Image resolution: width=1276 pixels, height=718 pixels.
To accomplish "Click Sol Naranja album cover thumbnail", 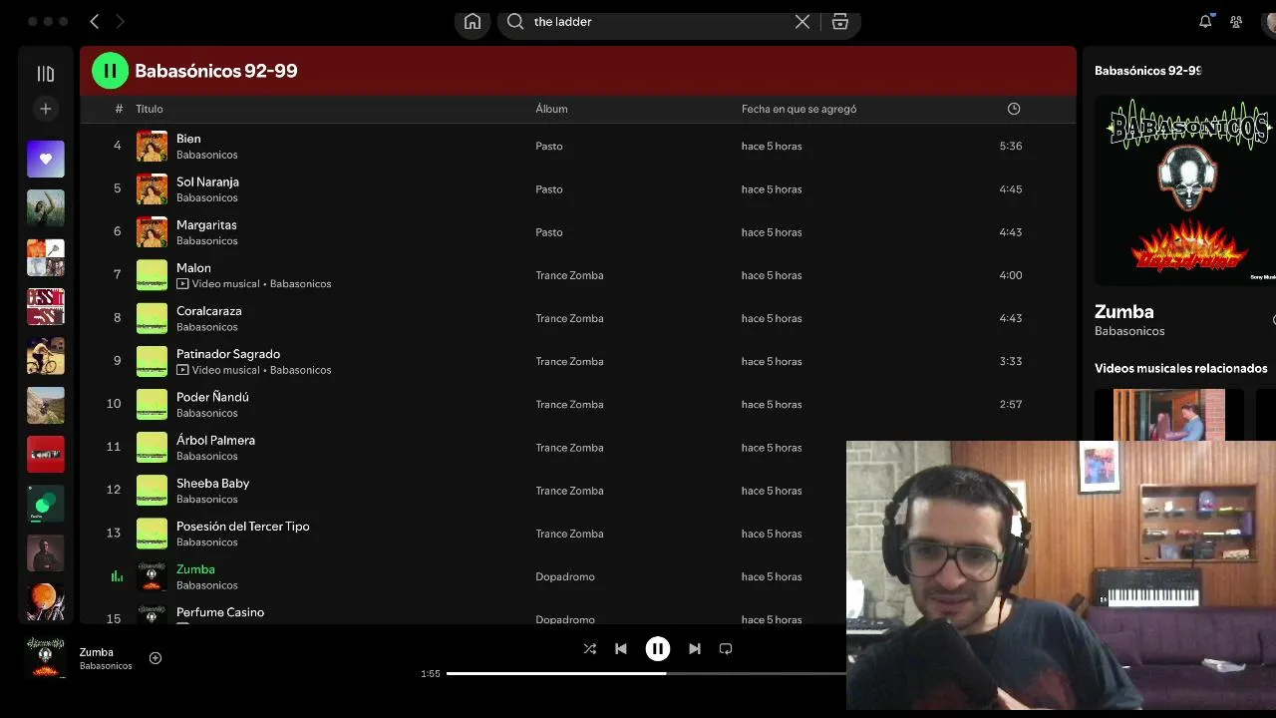I will pyautogui.click(x=152, y=188).
